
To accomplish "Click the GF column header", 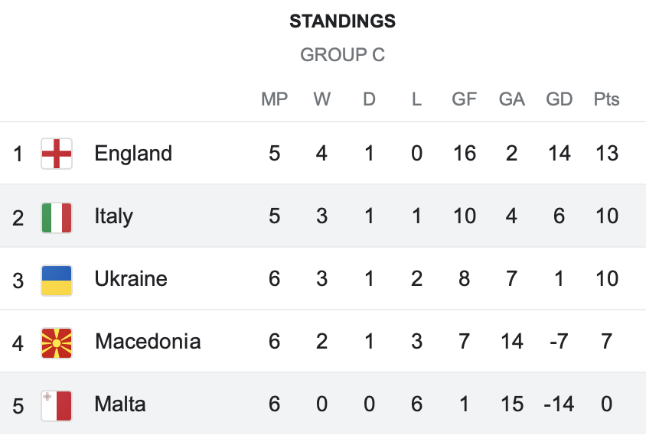I will click(464, 99).
